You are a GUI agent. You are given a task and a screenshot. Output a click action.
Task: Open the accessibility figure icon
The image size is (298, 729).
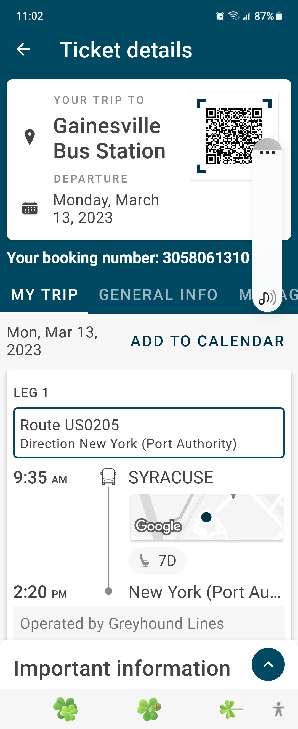pos(278,709)
